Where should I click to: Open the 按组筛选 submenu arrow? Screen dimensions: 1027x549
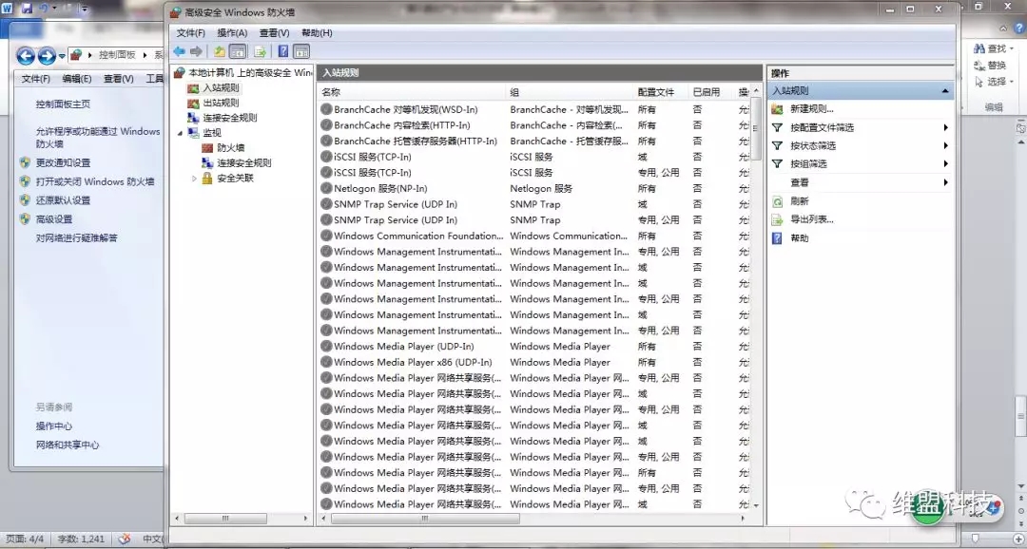point(946,164)
